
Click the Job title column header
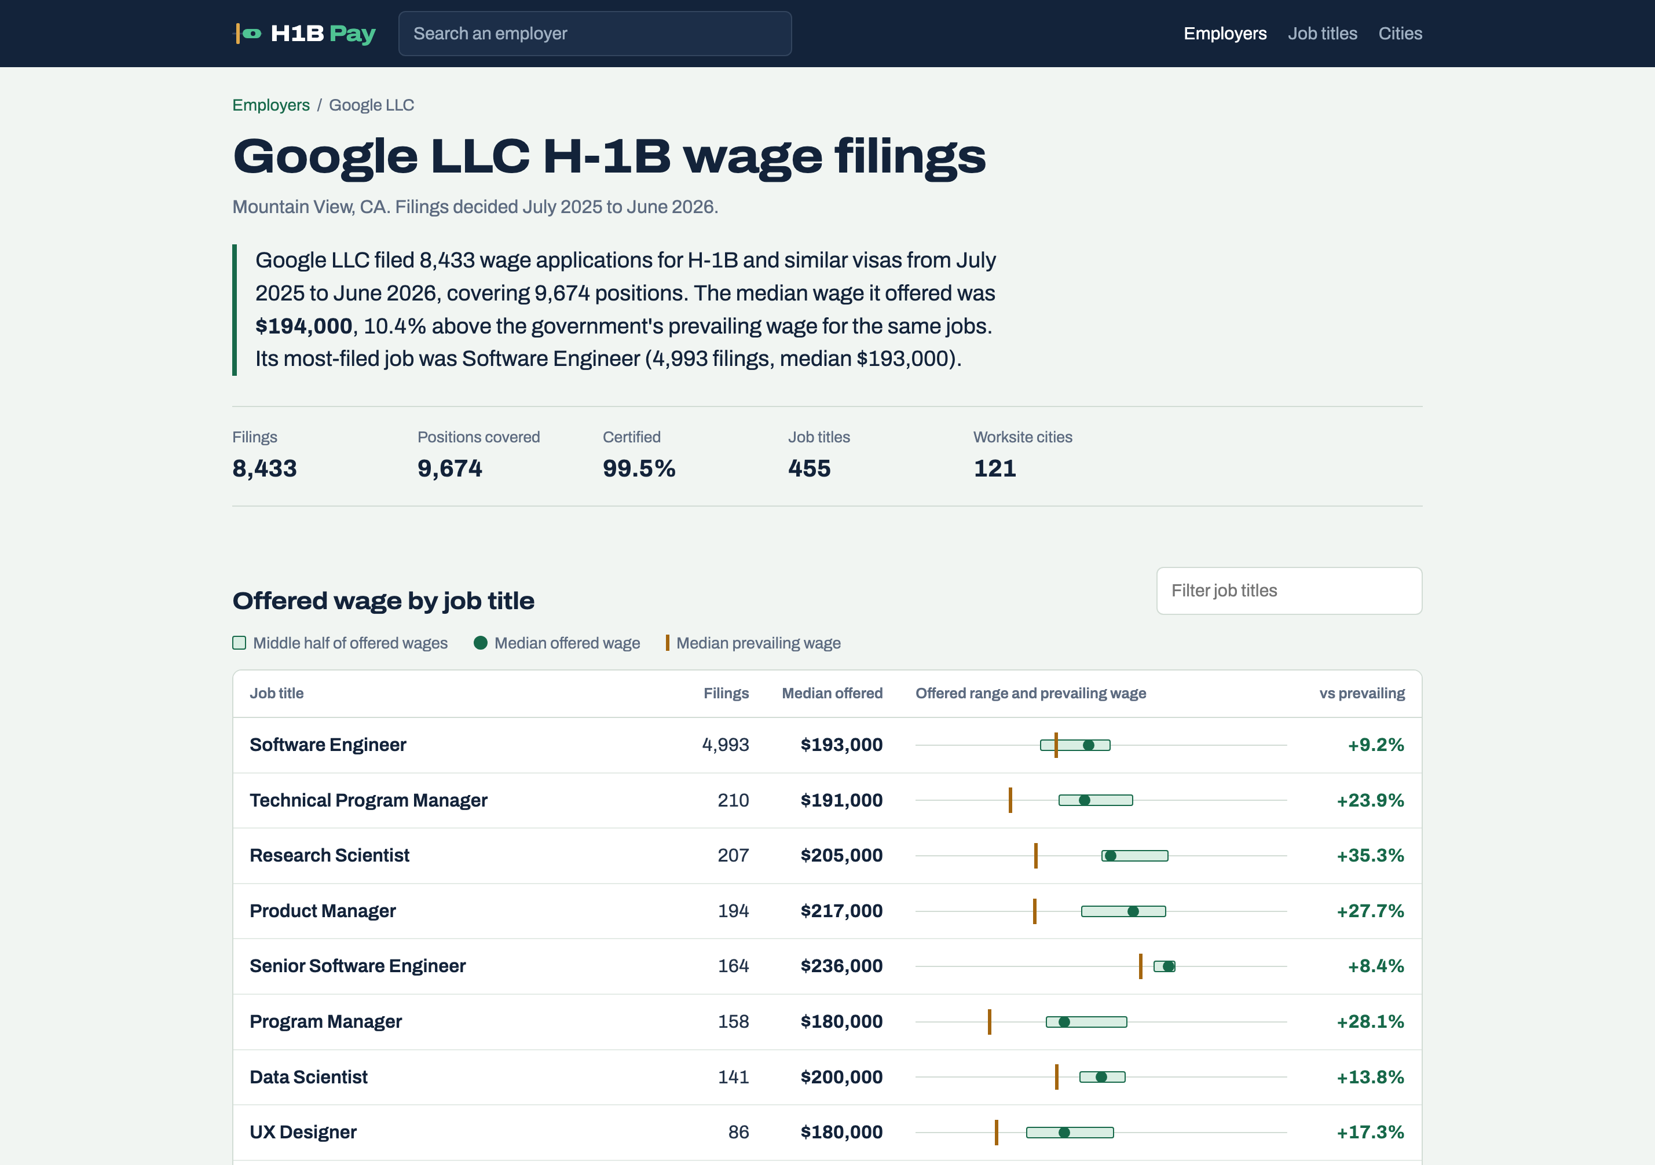[x=277, y=694]
